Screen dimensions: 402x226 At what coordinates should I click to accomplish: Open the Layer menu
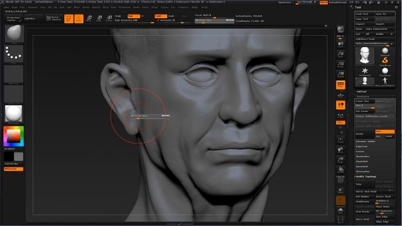[x=62, y=8]
